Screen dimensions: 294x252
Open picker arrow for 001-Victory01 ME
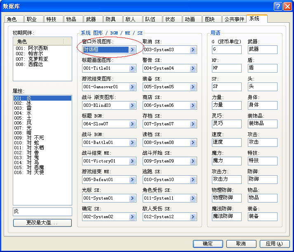click(x=132, y=161)
